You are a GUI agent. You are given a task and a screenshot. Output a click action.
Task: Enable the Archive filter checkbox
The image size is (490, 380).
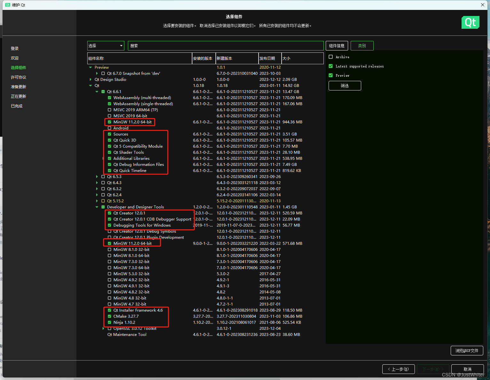[x=331, y=57]
